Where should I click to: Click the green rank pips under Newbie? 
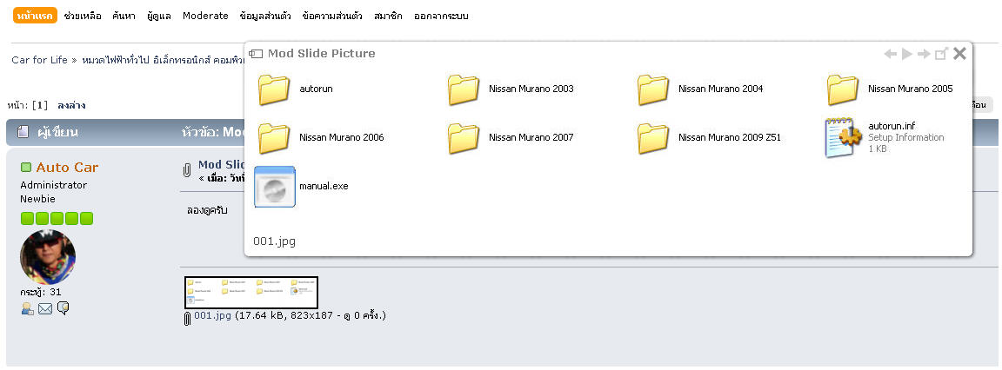pyautogui.click(x=57, y=219)
